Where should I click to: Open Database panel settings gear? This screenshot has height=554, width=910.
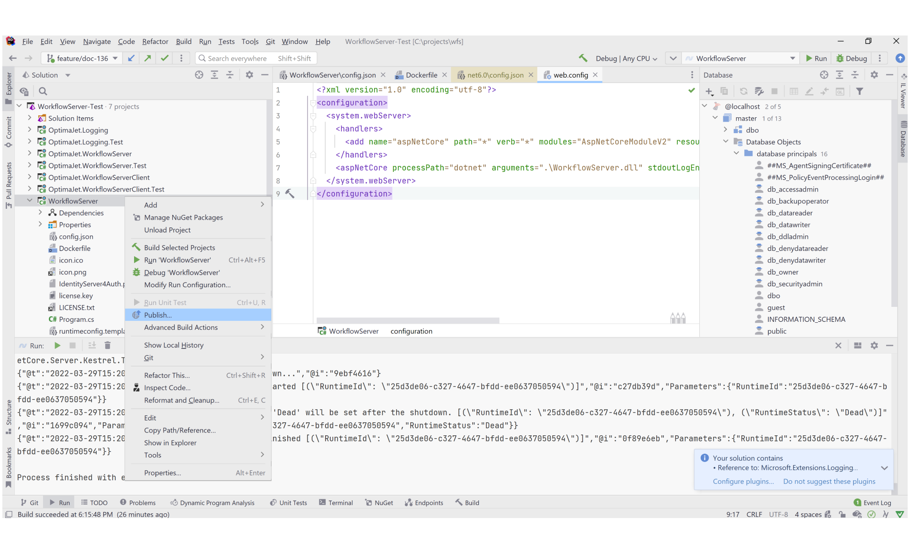click(x=874, y=75)
